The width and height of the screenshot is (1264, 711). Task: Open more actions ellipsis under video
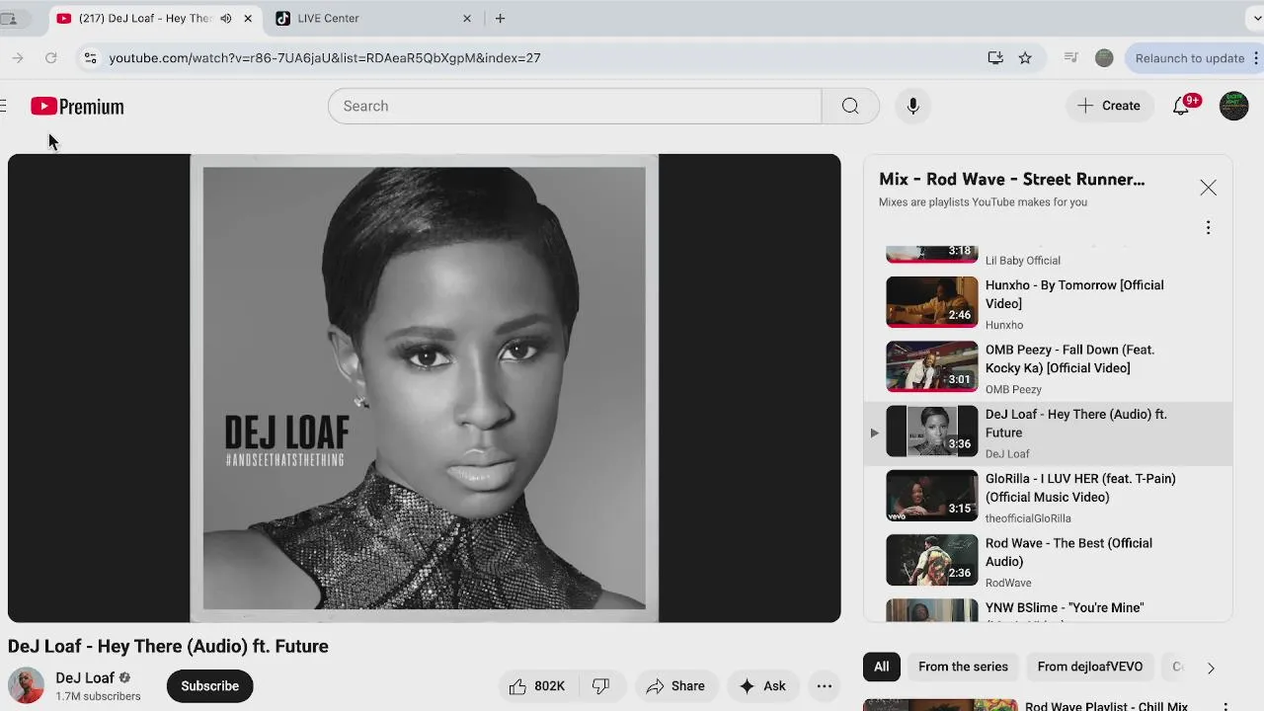pyautogui.click(x=825, y=686)
